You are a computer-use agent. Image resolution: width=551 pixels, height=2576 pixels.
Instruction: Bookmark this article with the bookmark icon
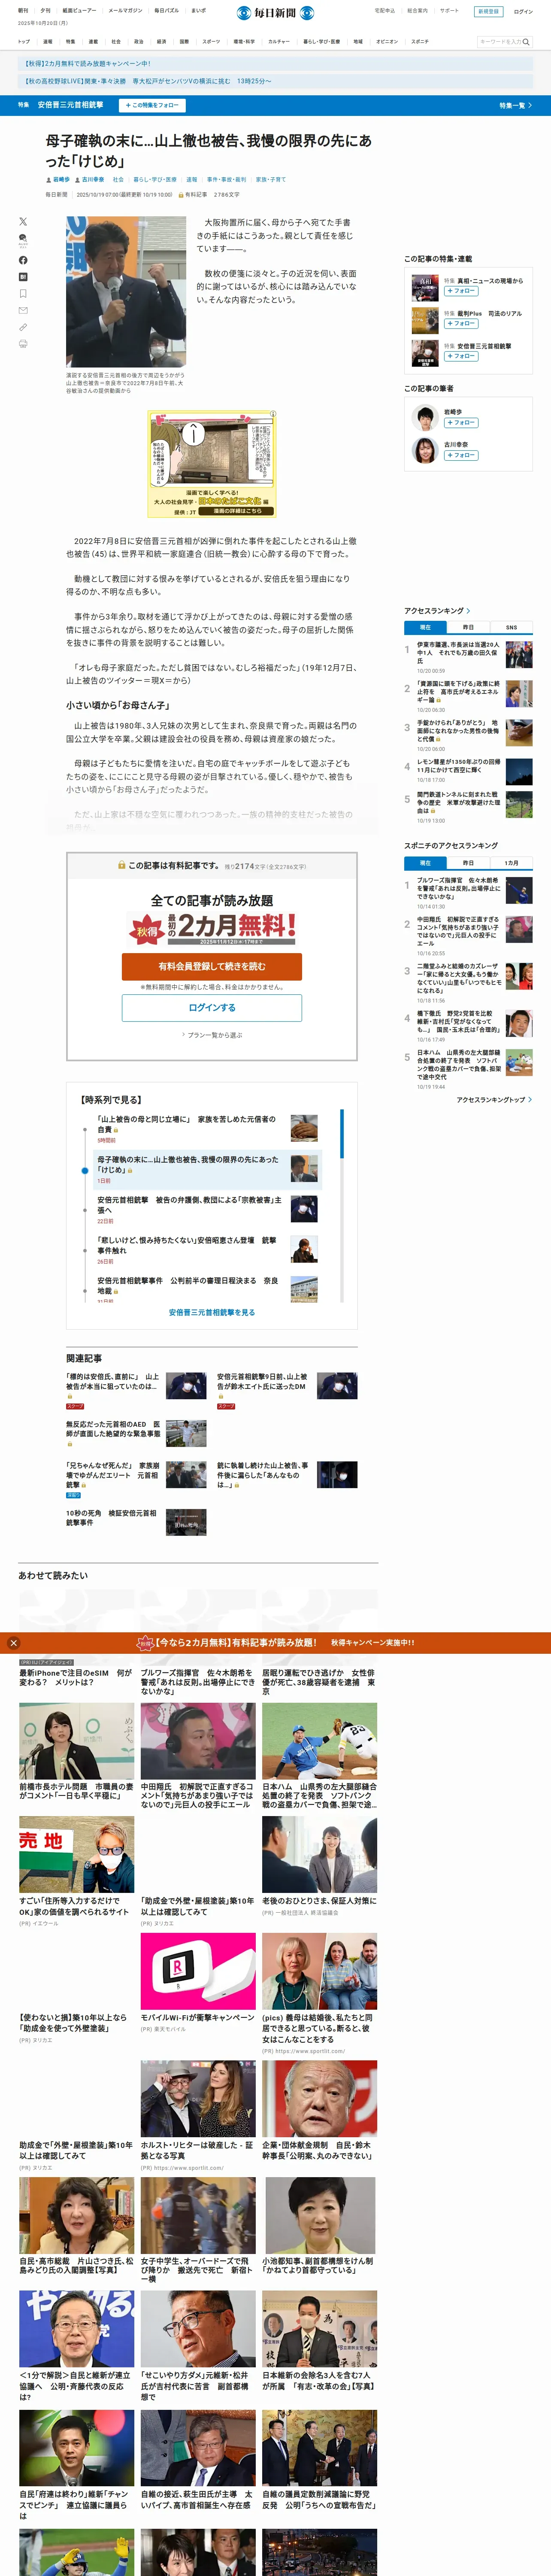coord(23,294)
